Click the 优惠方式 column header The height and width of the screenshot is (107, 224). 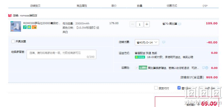(172, 6)
